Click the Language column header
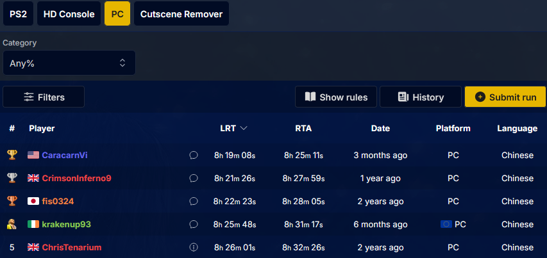This screenshot has height=258, width=547. click(x=517, y=129)
